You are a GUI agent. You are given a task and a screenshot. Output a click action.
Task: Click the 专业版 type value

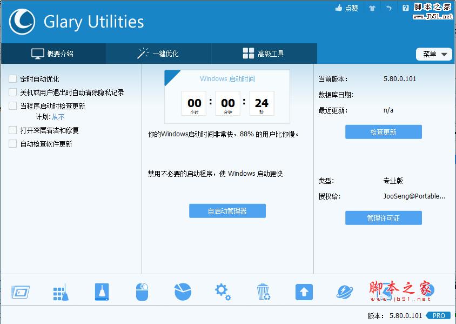[393, 181]
